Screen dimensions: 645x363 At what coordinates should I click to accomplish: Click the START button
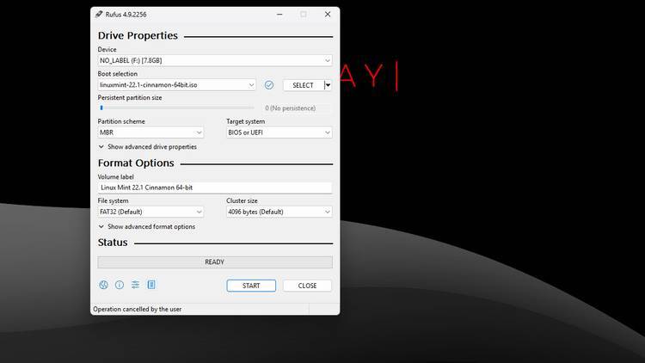point(251,286)
